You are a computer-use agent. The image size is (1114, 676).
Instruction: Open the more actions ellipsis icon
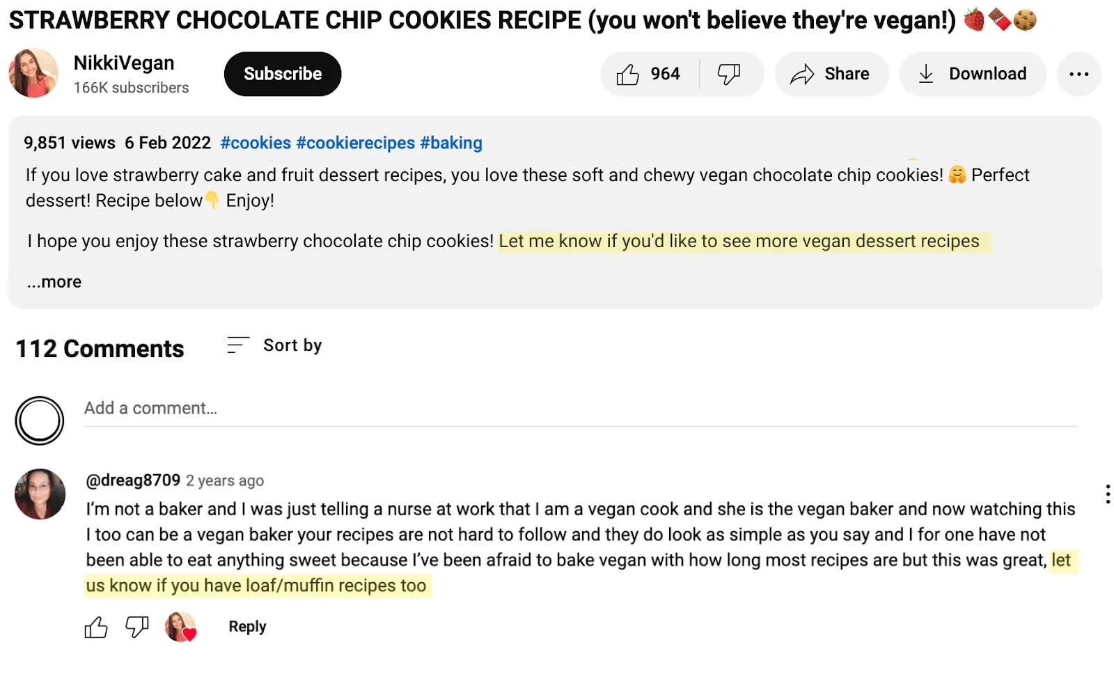coord(1078,73)
